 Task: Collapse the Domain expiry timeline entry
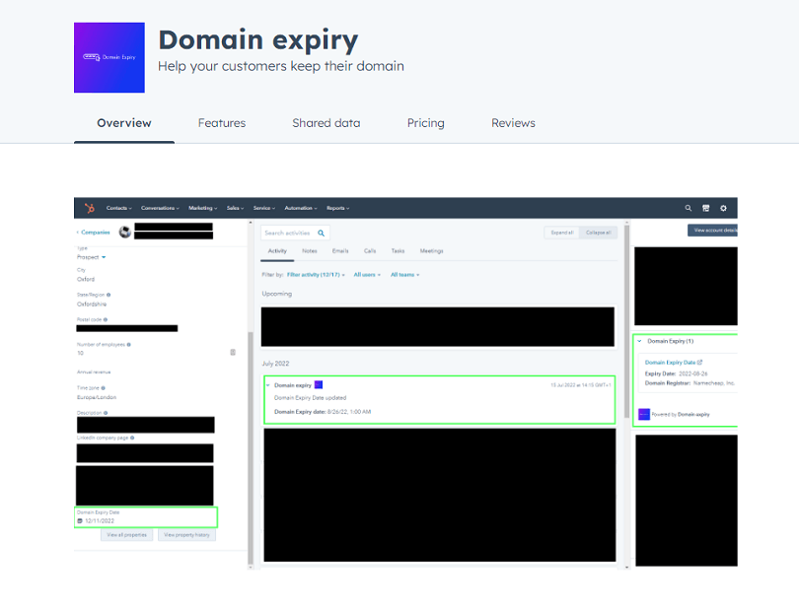coord(268,385)
